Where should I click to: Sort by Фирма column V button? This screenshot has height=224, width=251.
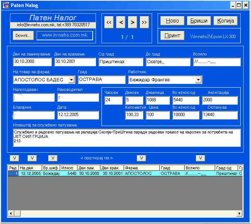click(141, 158)
